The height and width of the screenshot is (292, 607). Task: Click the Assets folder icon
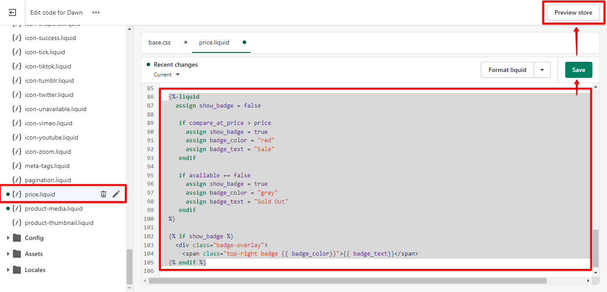[x=17, y=254]
